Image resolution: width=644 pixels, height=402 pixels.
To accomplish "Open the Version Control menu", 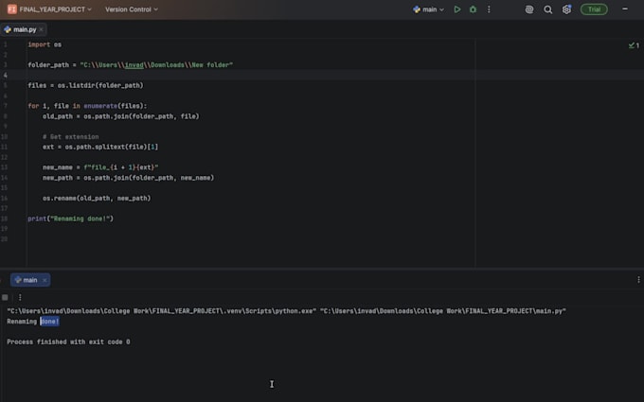I will click(131, 9).
